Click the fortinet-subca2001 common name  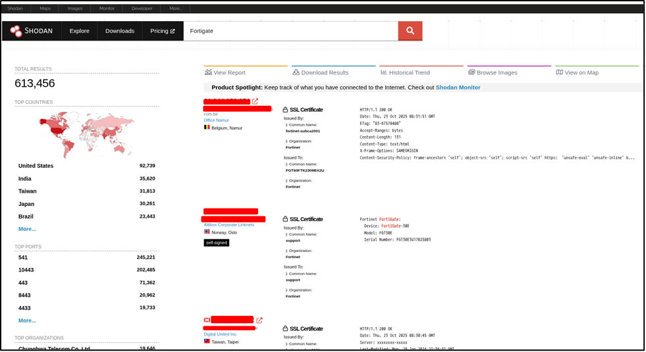tap(303, 131)
